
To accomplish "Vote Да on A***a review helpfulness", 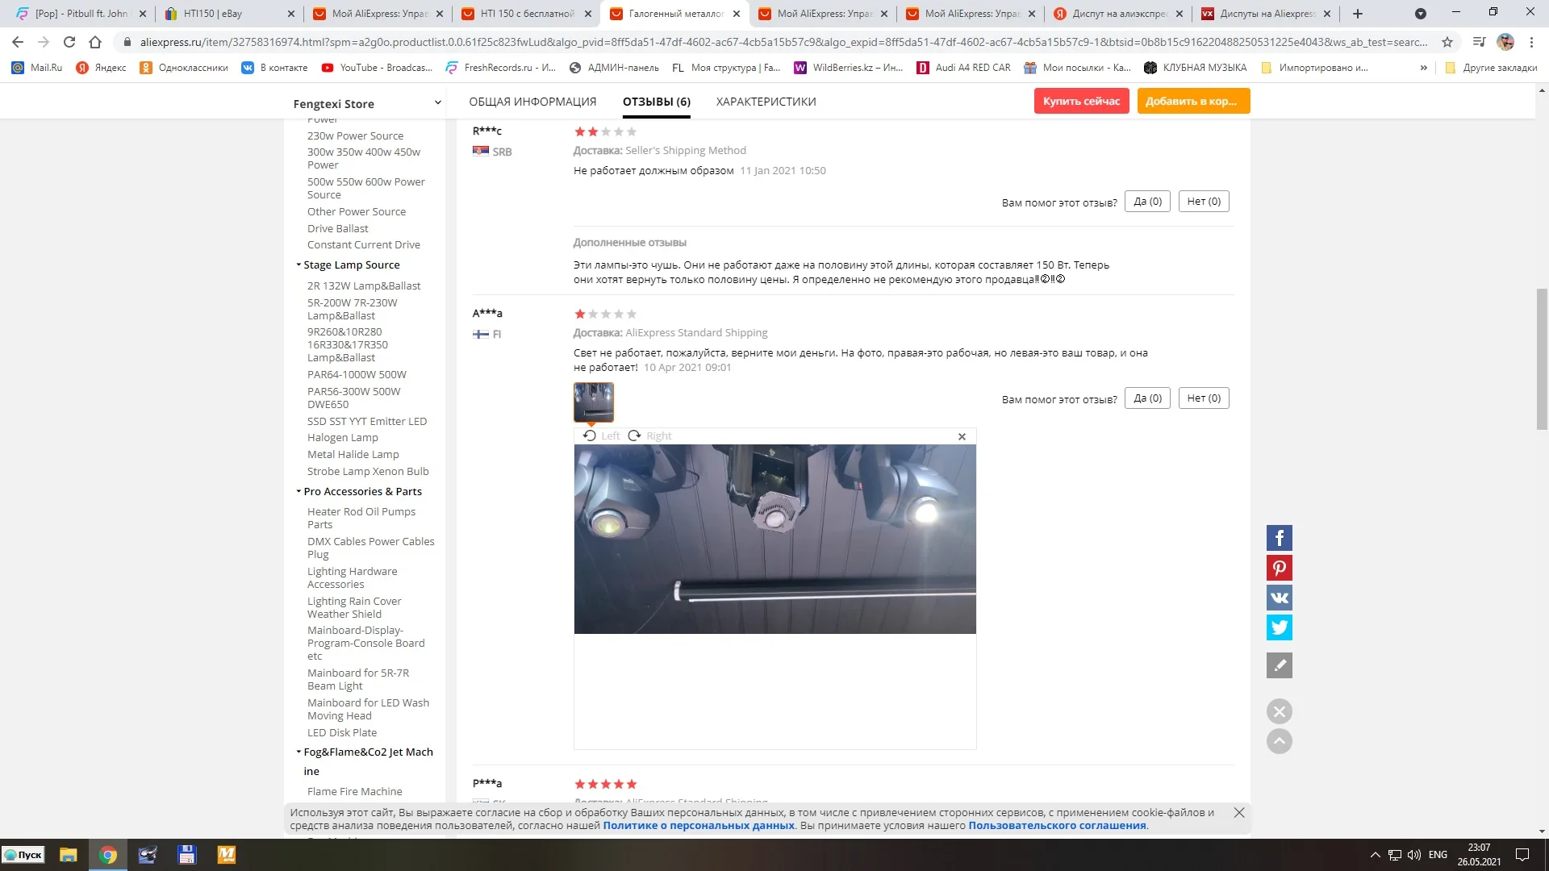I will [1147, 398].
